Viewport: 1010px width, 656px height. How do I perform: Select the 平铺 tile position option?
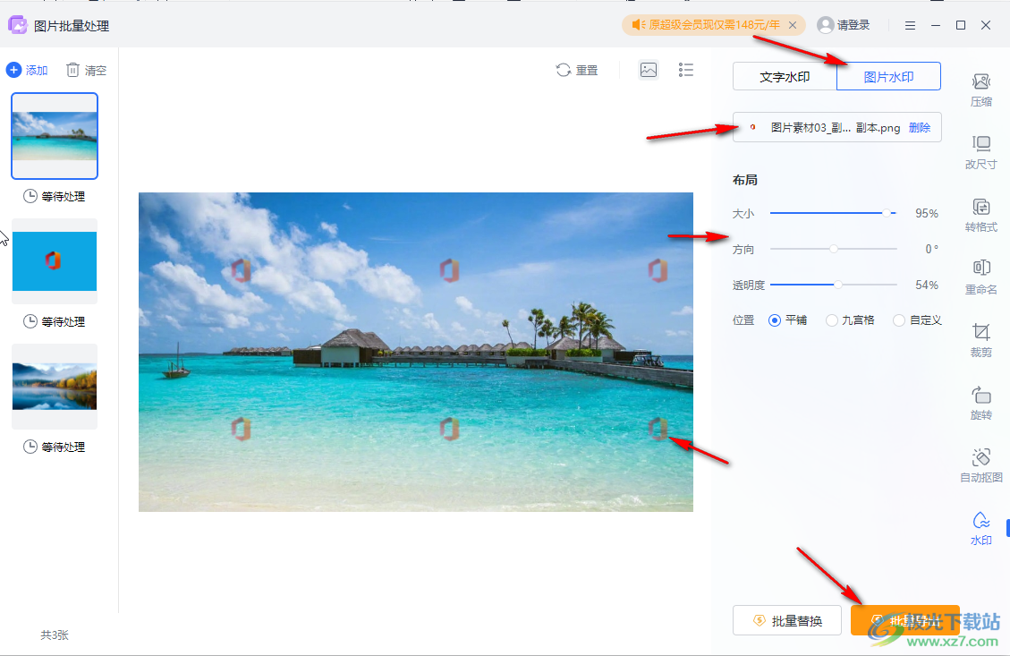(x=788, y=320)
